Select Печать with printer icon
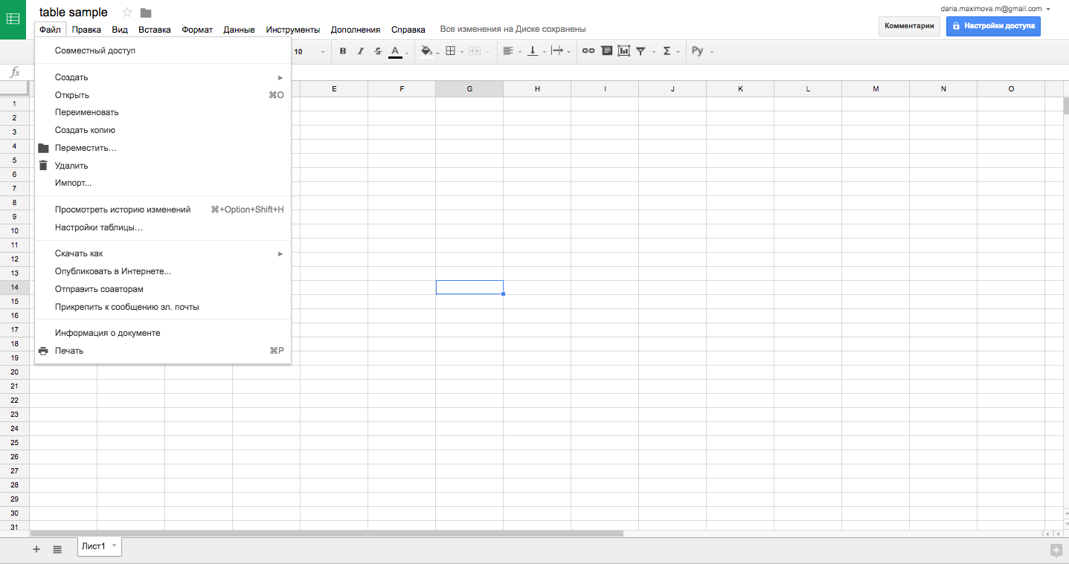 163,351
